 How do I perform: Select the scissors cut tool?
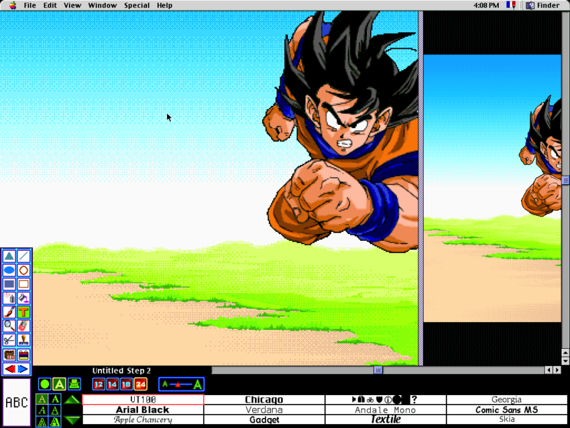[9, 340]
